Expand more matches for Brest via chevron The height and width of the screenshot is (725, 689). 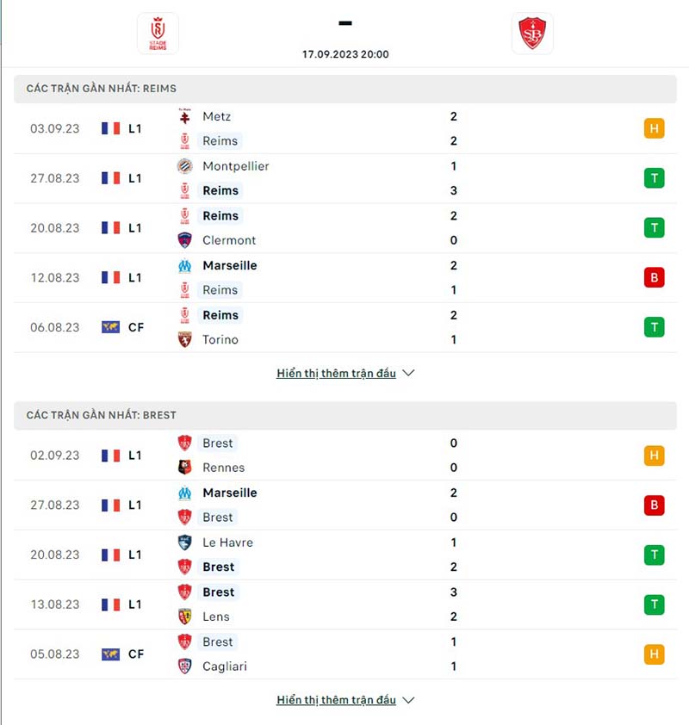click(x=407, y=700)
